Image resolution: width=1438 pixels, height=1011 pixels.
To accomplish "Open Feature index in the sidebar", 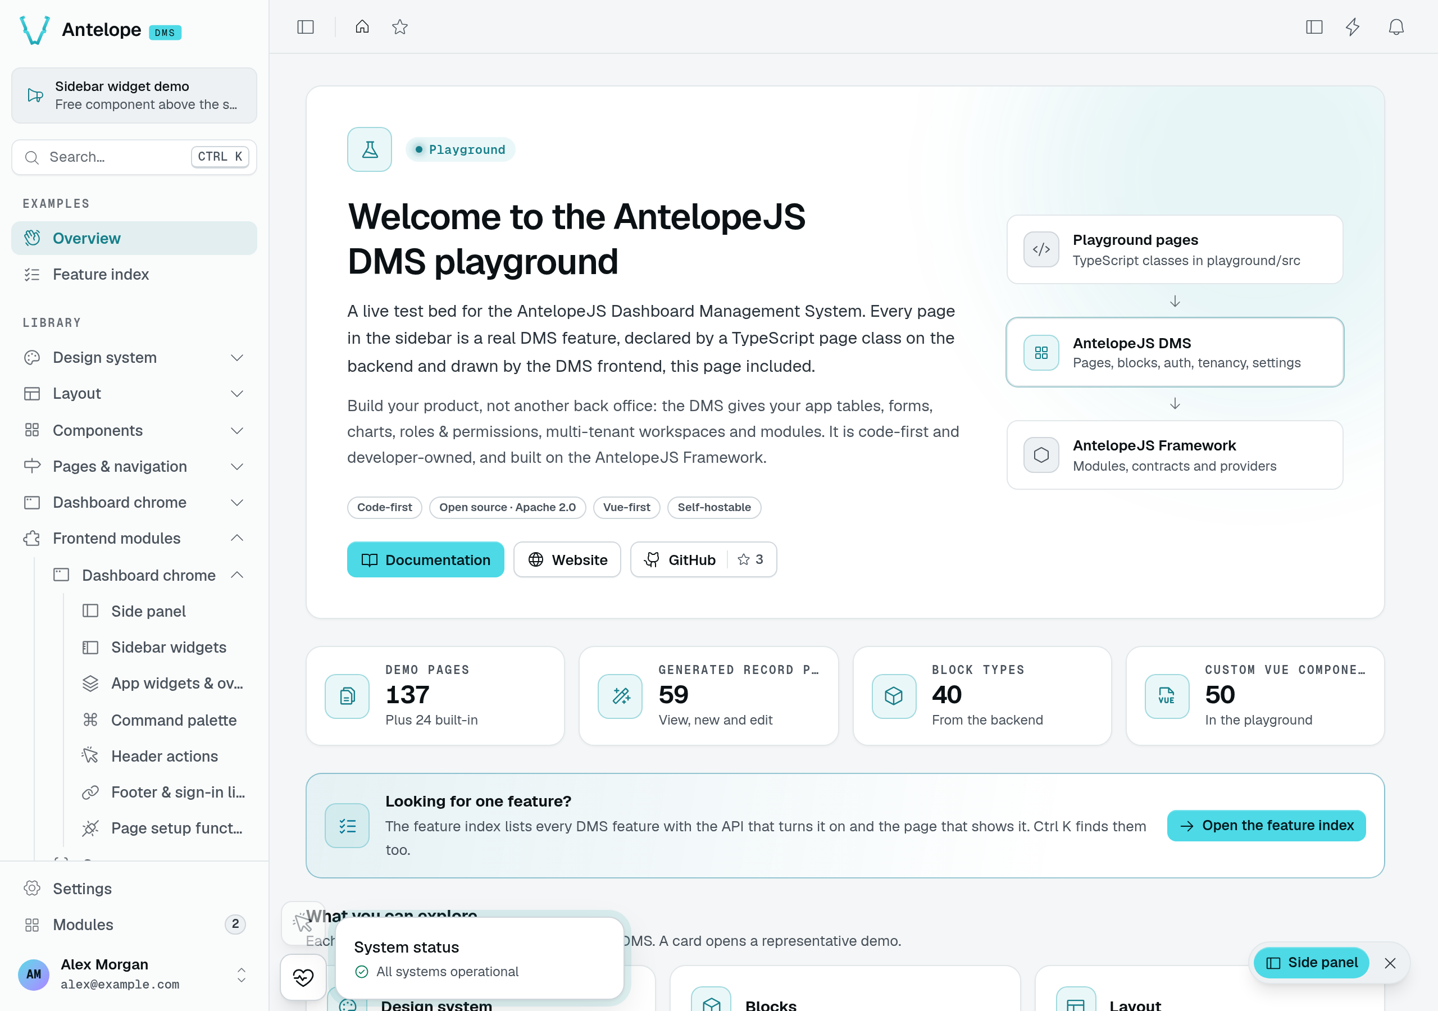I will point(134,274).
